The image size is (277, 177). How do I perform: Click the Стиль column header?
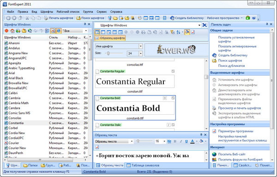57,37
